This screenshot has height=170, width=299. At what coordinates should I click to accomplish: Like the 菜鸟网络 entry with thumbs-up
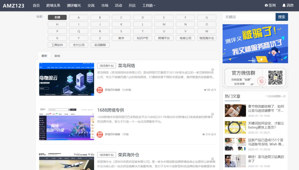(212, 90)
